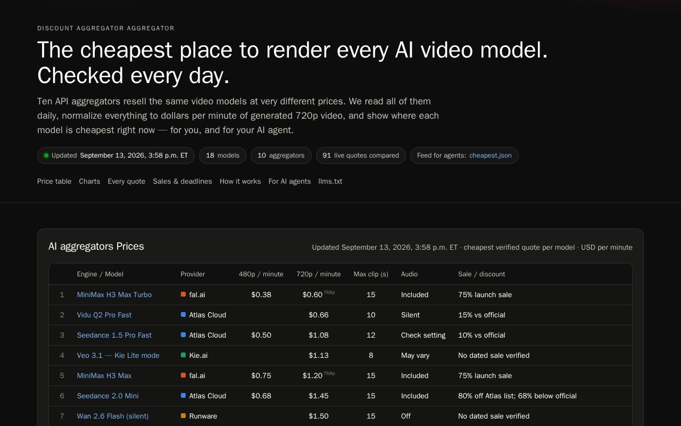Click the AI aggregators Prices heading

(96, 247)
